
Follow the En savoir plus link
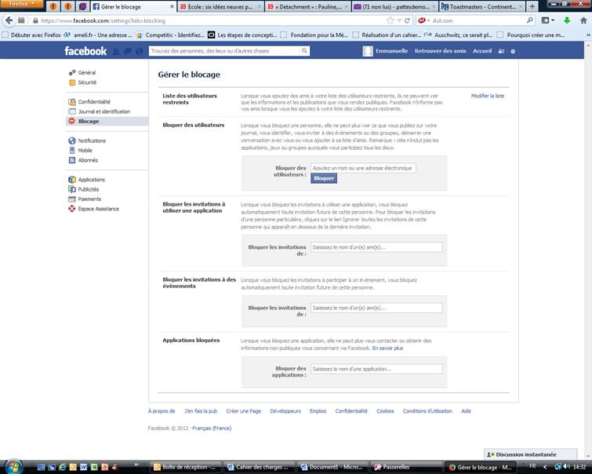(x=387, y=348)
